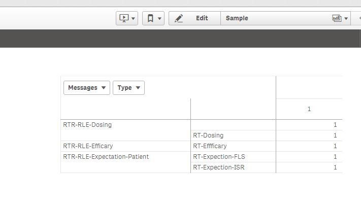Screen dimensions: 361x205
Task: Expand the arrow beside the bookmark icon
Action: click(160, 19)
